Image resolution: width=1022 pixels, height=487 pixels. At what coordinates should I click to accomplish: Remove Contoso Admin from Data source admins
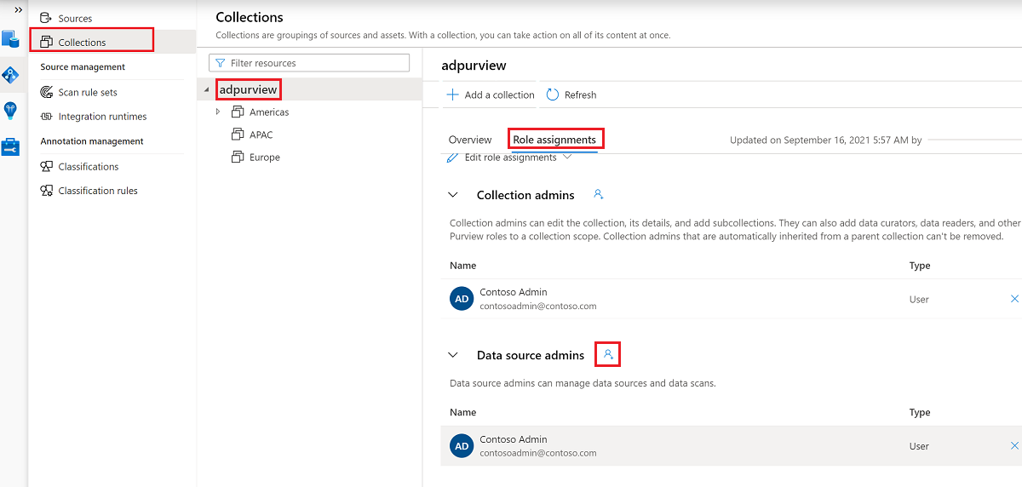pyautogui.click(x=1014, y=446)
